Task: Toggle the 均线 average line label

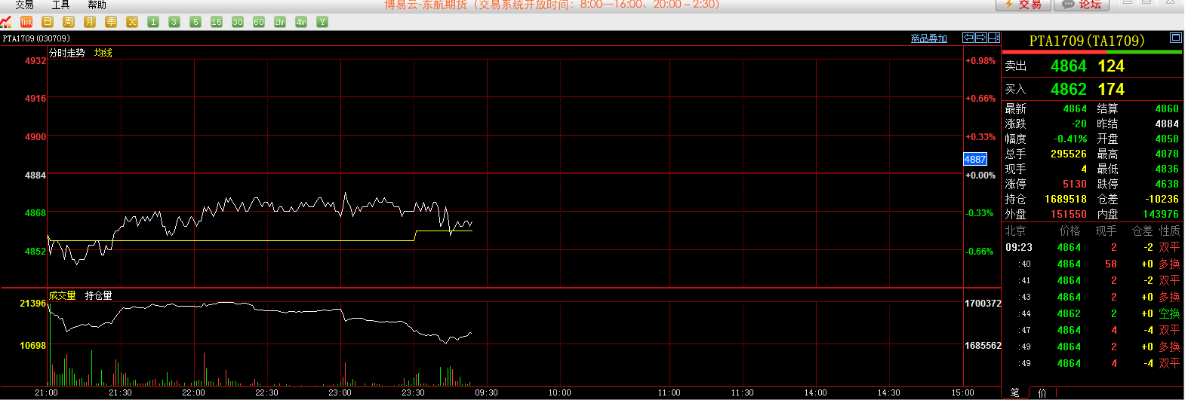Action: pos(103,53)
